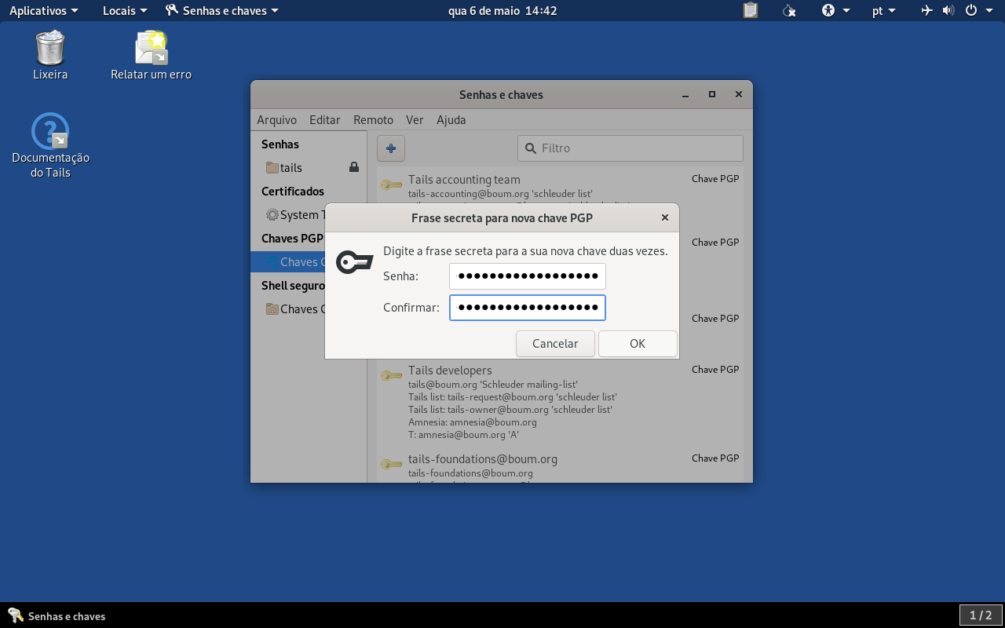
Task: Open the Arquivo menu
Action: (x=276, y=119)
